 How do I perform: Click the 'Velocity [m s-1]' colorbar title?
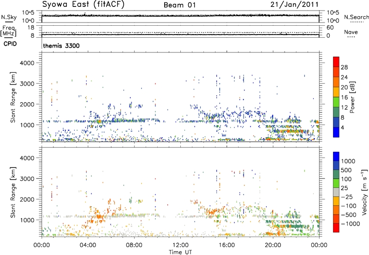364,192
